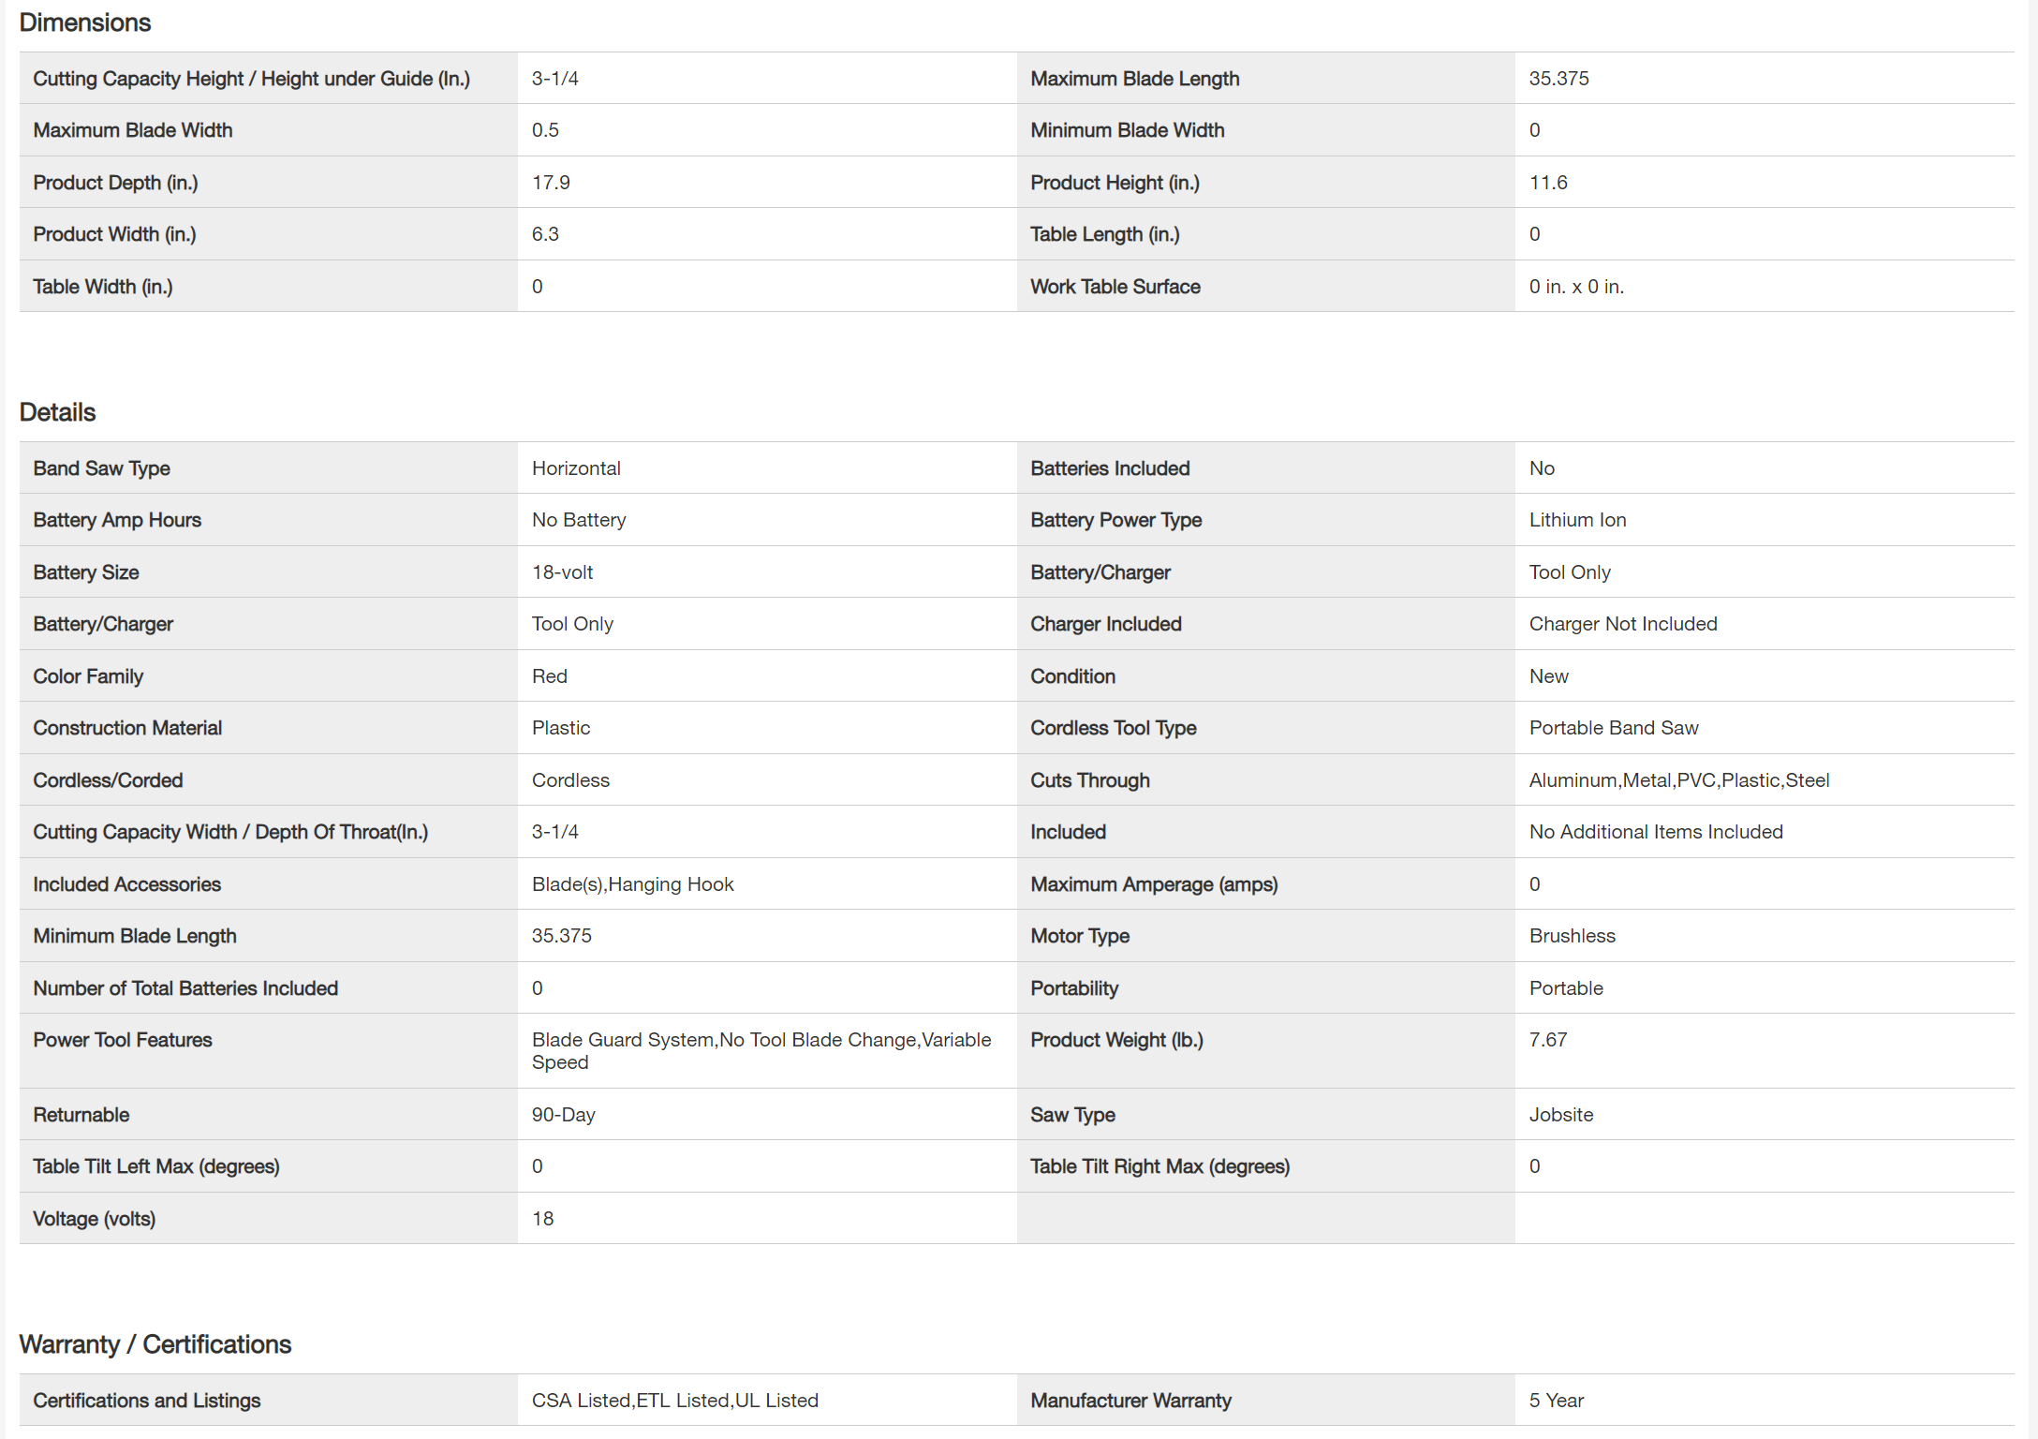The height and width of the screenshot is (1439, 2038).
Task: Select the Portable Band Saw value
Action: (x=1614, y=728)
